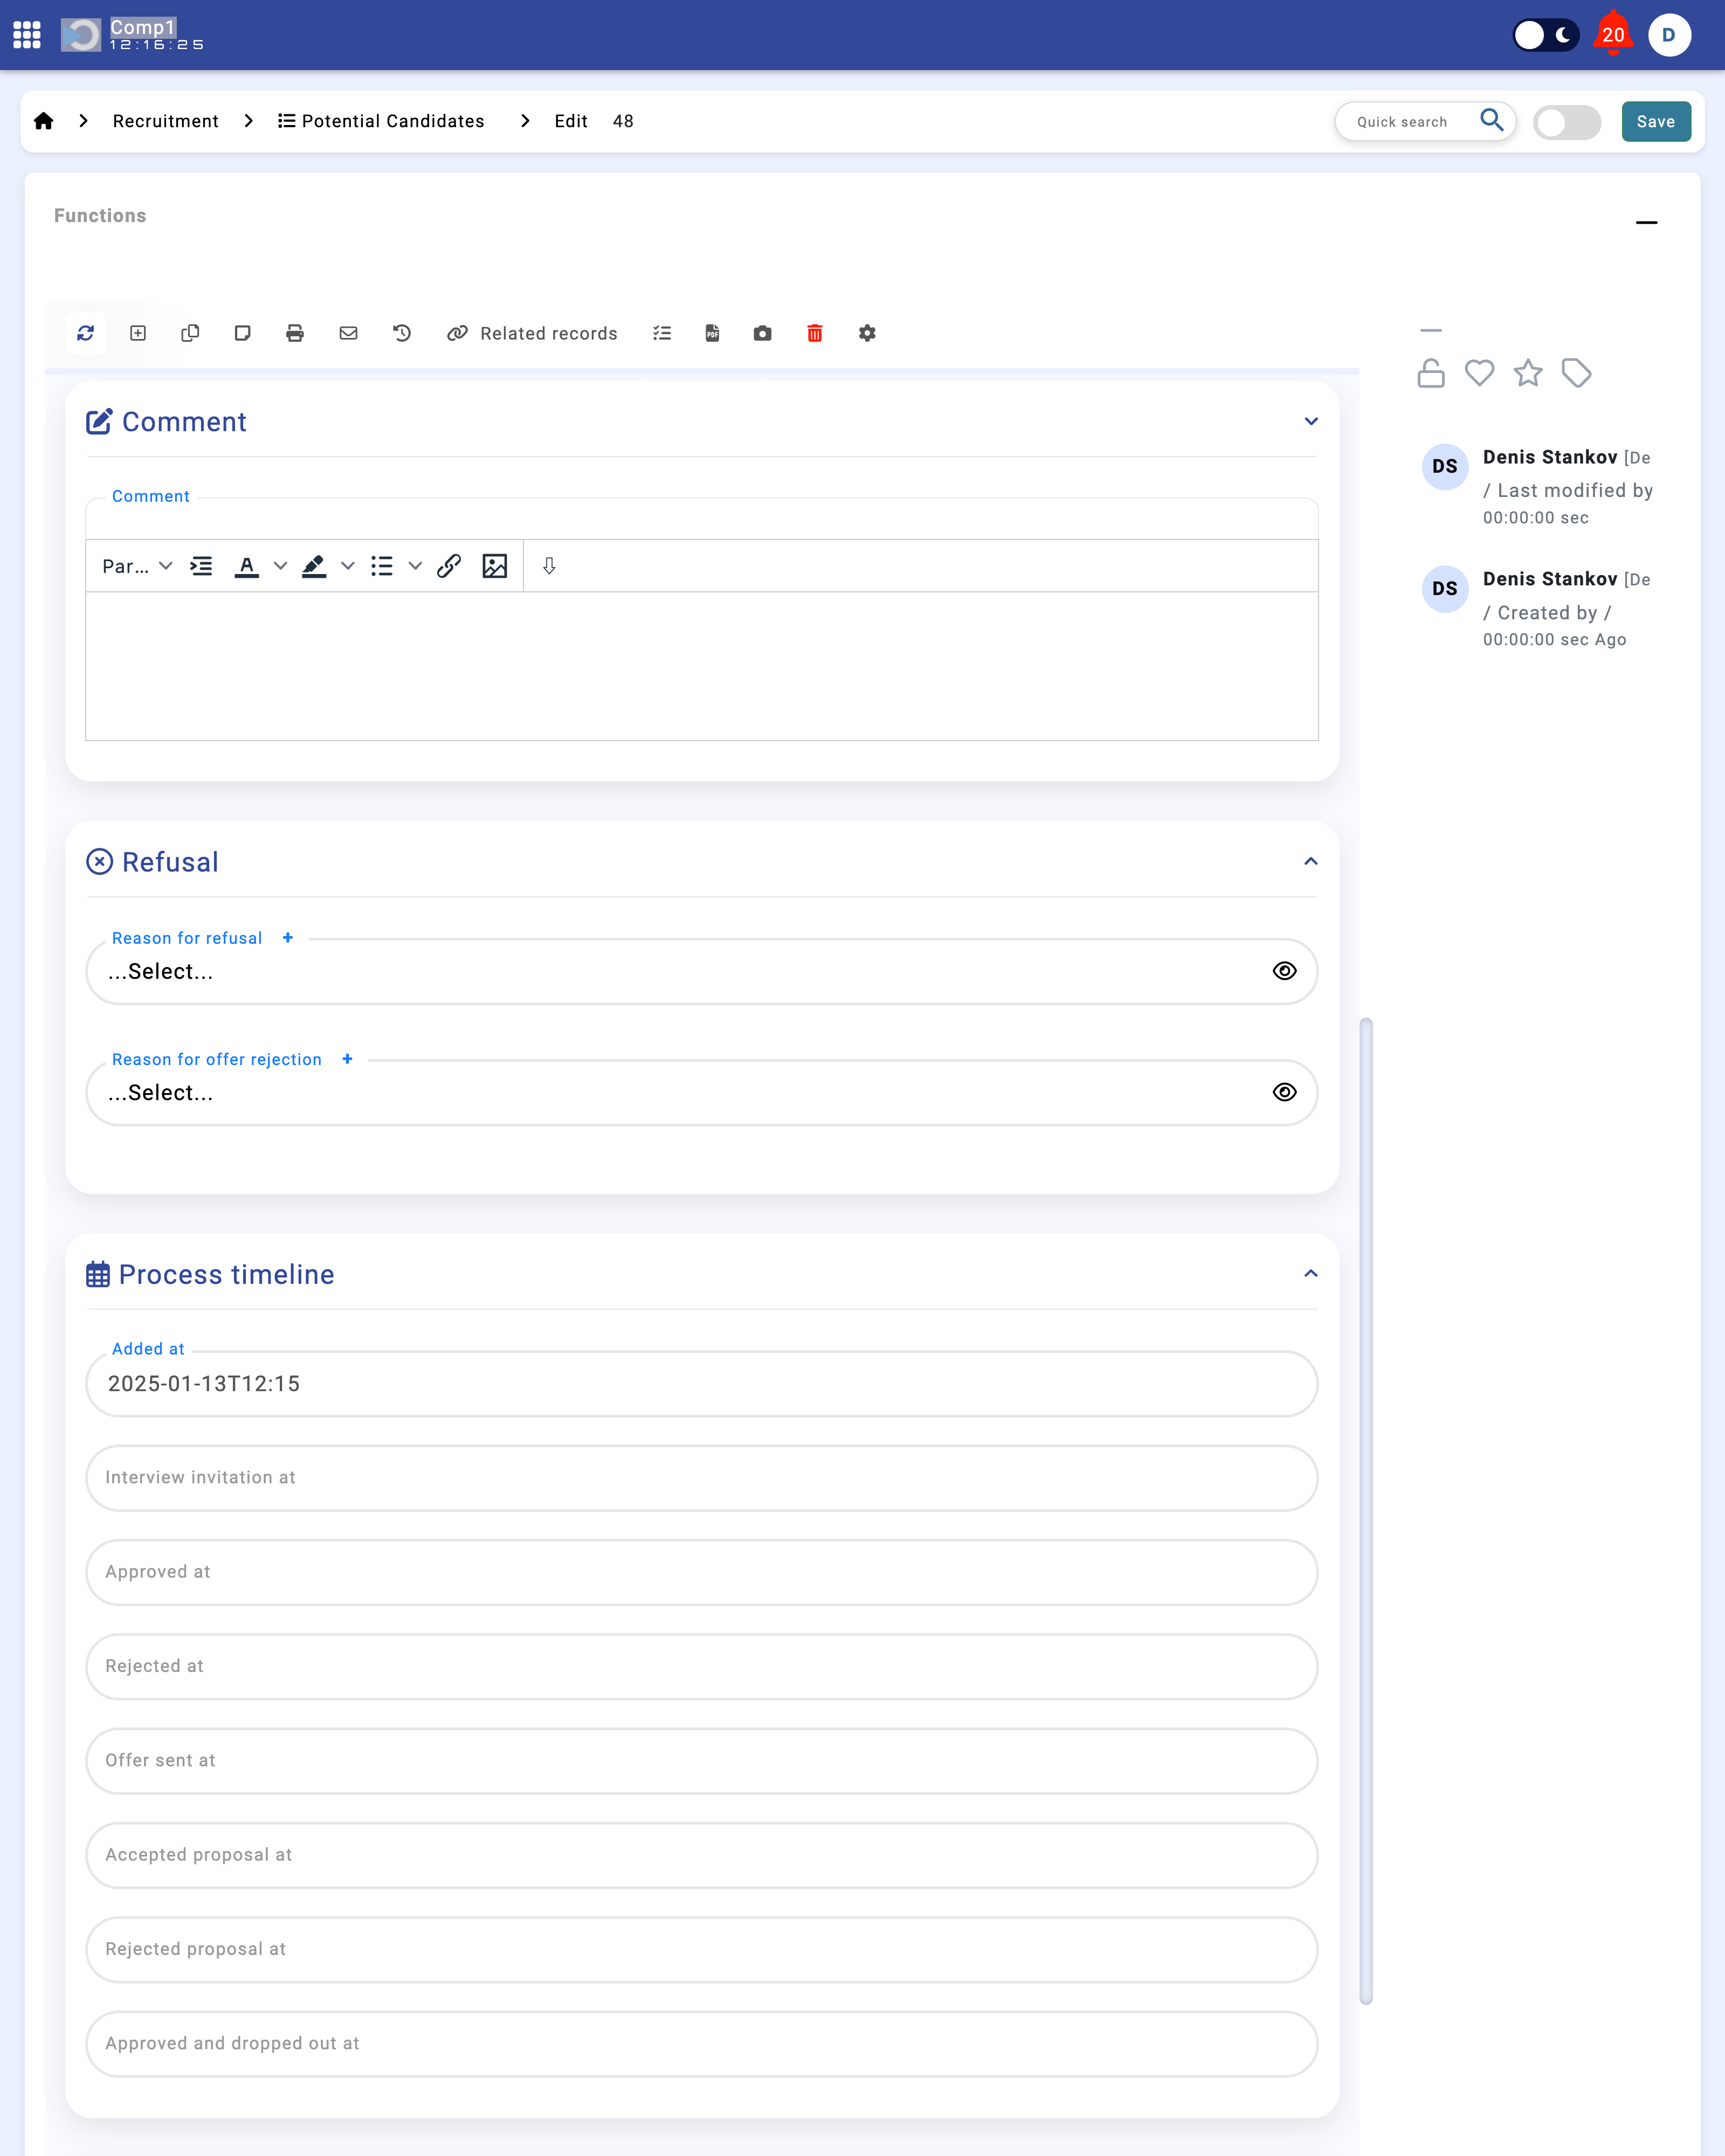Screen dimensions: 1725x2156
Task: Add a new Reason for offer rejection plus
Action: click(x=347, y=1058)
